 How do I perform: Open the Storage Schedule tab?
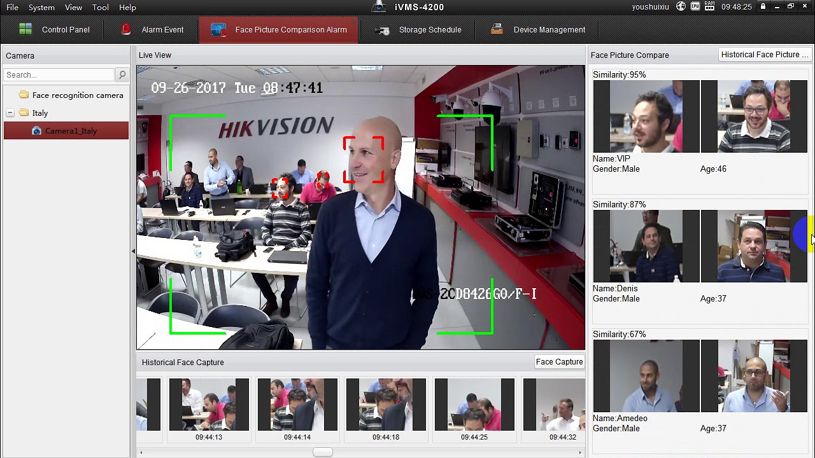click(418, 30)
